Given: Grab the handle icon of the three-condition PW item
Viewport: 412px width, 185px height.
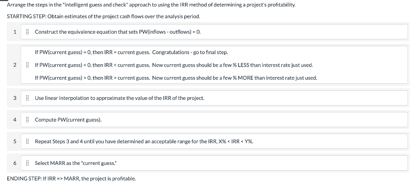Looking at the screenshot, I should [x=27, y=65].
